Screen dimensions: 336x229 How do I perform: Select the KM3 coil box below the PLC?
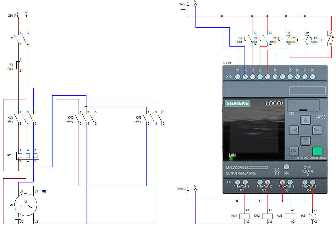[290, 216]
